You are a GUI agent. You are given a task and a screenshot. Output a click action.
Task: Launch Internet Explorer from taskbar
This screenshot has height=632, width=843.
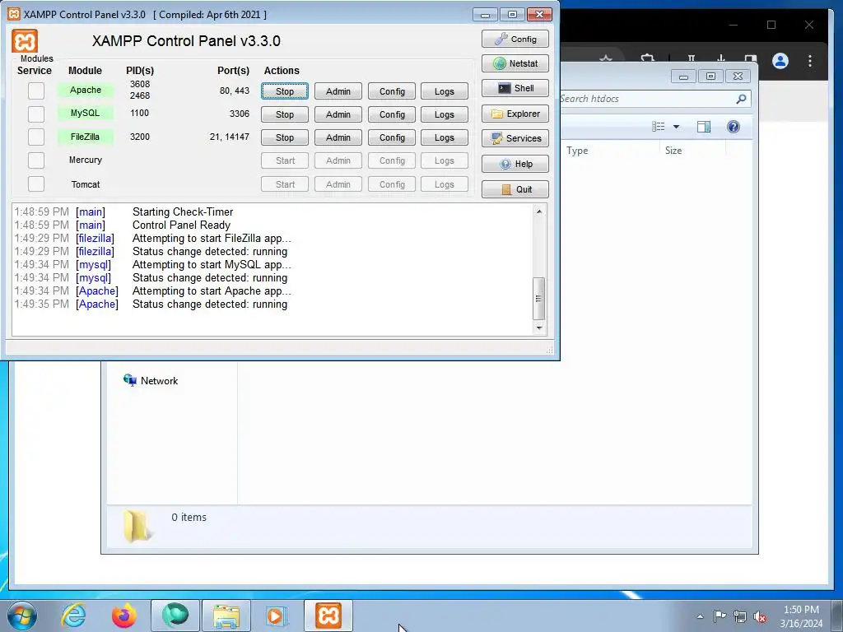73,616
